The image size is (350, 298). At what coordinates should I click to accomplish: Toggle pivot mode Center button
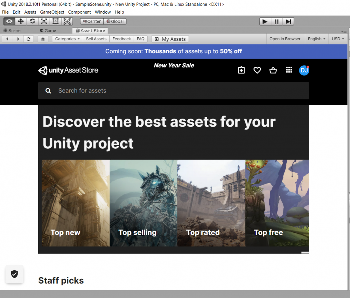(92, 22)
